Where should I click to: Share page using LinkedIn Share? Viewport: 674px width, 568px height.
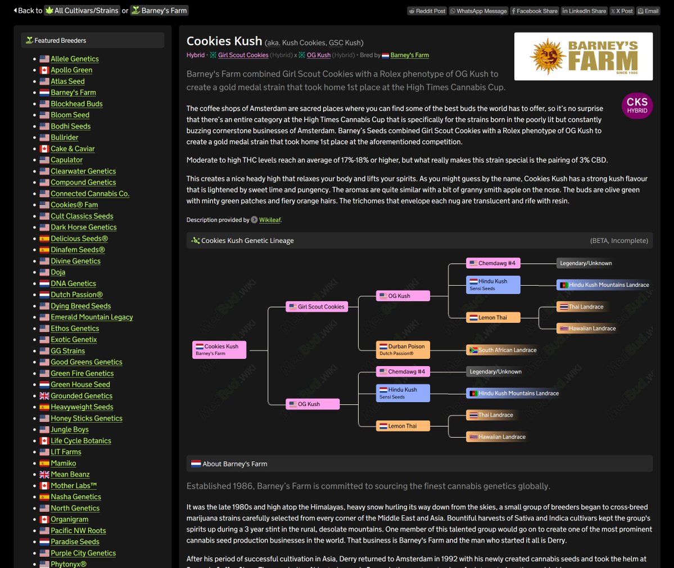[x=584, y=11]
